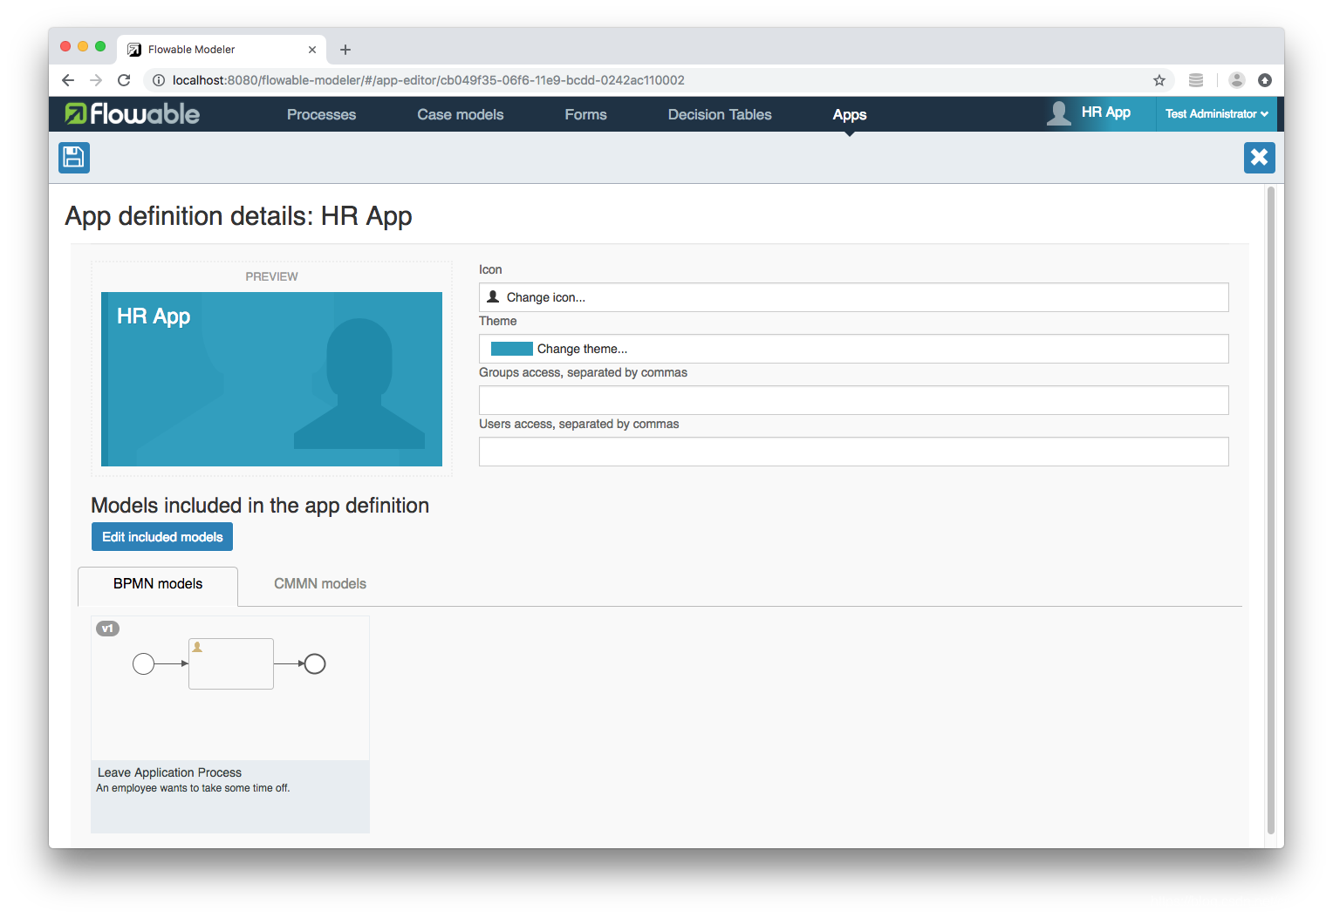Image resolution: width=1333 pixels, height=918 pixels.
Task: Bookmark this page with the star icon
Action: (1159, 80)
